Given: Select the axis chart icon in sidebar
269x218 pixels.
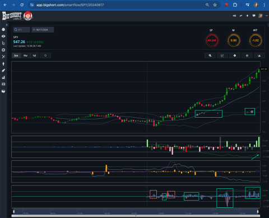Looking at the screenshot, I should [3, 43].
